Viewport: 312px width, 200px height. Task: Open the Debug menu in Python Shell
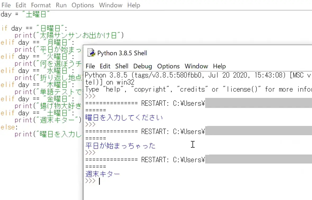click(143, 66)
